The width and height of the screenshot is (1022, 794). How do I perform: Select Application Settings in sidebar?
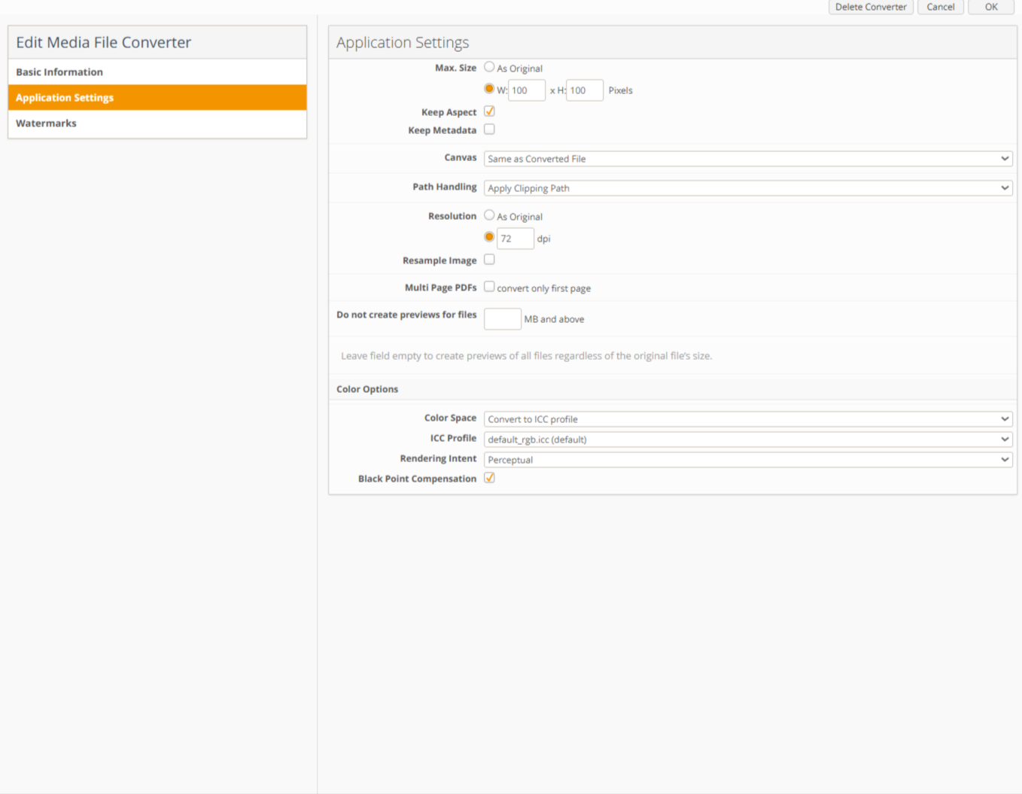tap(157, 98)
